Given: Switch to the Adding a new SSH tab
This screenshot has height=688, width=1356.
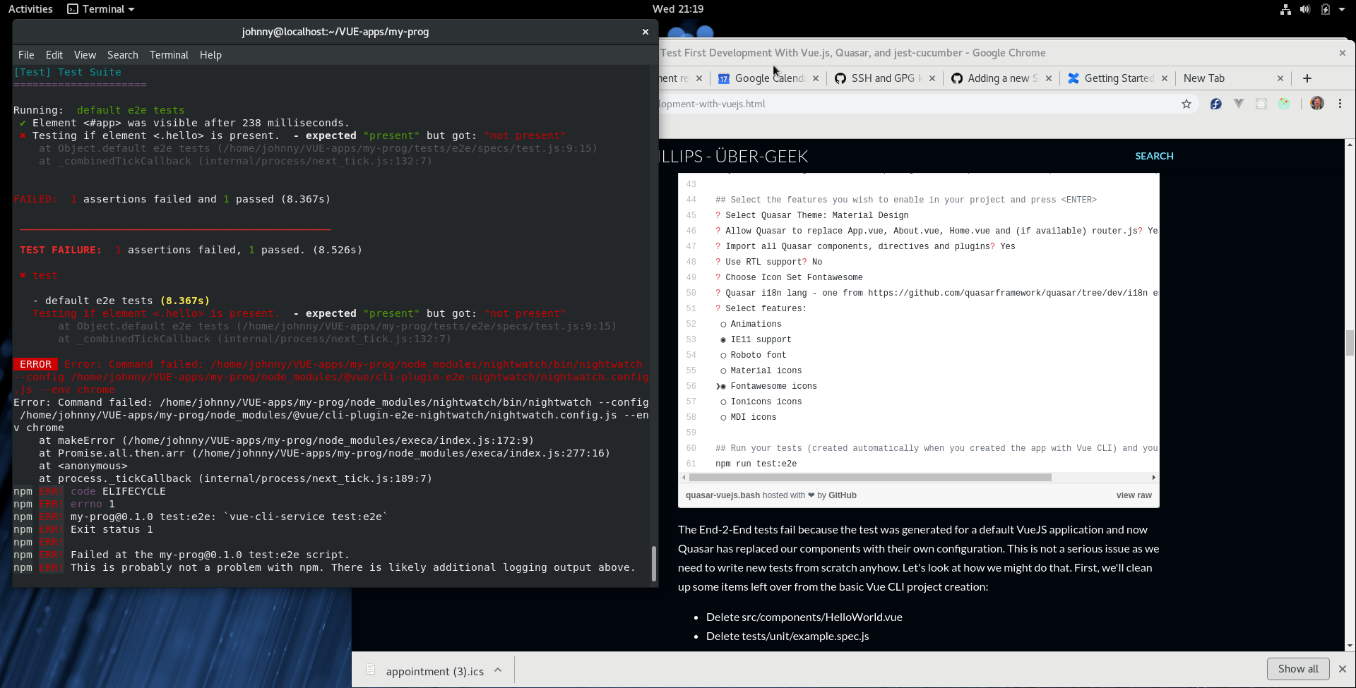Looking at the screenshot, I should point(1001,78).
